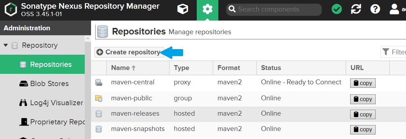Click the sidebar scrollbar up arrow
406x139 pixels.
(x=88, y=39)
